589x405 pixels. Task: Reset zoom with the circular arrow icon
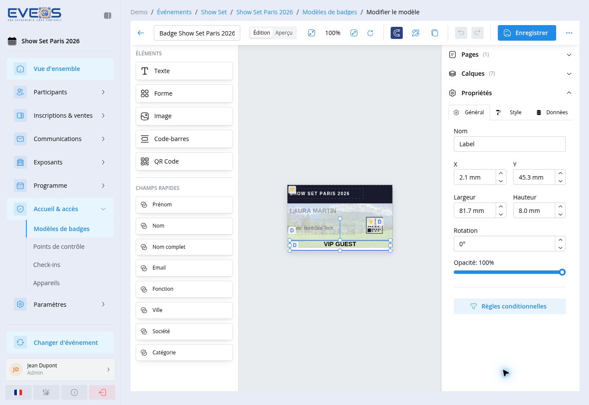[x=370, y=33]
